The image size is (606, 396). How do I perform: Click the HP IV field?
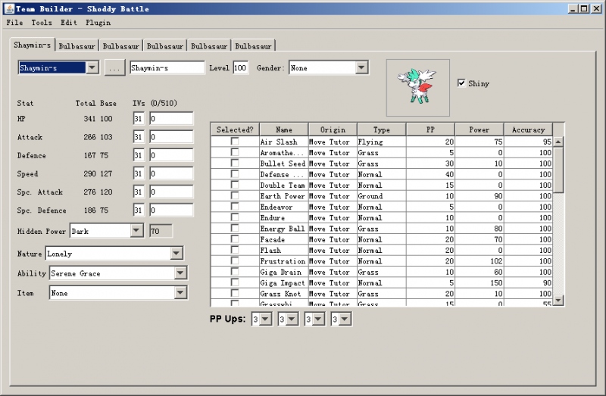click(x=139, y=119)
